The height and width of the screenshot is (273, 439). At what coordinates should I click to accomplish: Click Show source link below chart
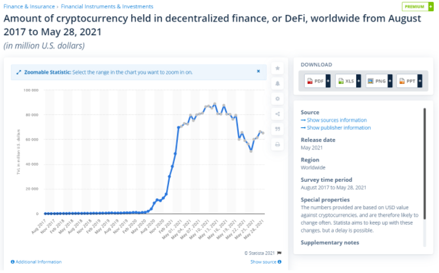coord(266,262)
